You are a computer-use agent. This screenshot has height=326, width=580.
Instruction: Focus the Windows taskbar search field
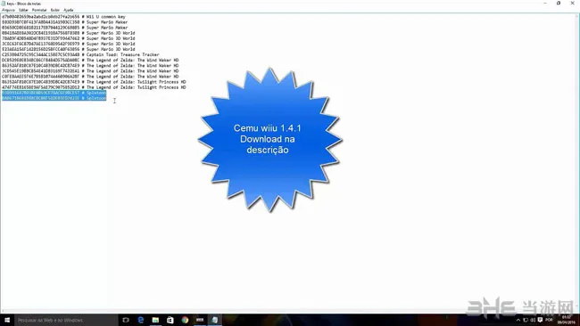(x=66, y=320)
